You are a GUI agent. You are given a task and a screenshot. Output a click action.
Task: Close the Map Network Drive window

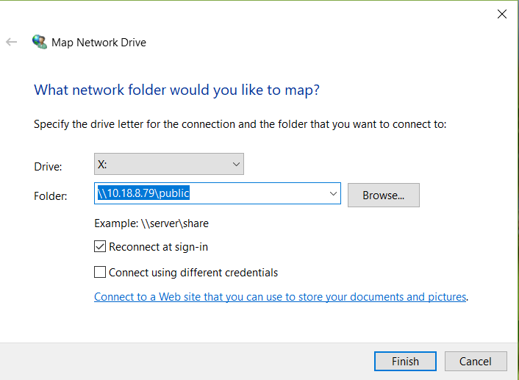(x=502, y=14)
